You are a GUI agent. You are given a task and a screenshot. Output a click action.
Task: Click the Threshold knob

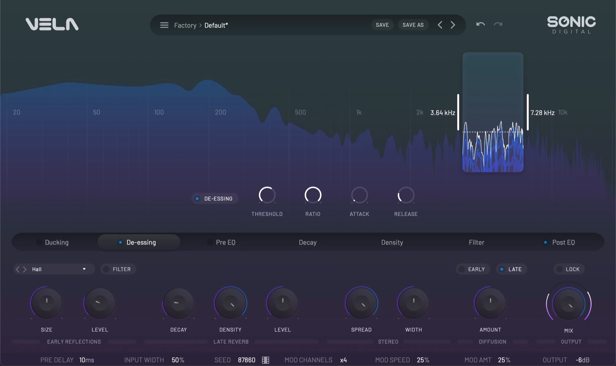coord(267,195)
